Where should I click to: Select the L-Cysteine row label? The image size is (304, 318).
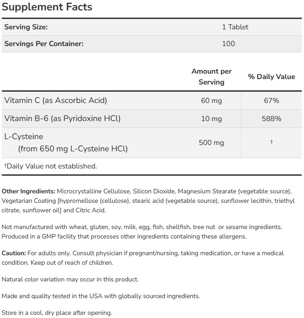(66, 143)
